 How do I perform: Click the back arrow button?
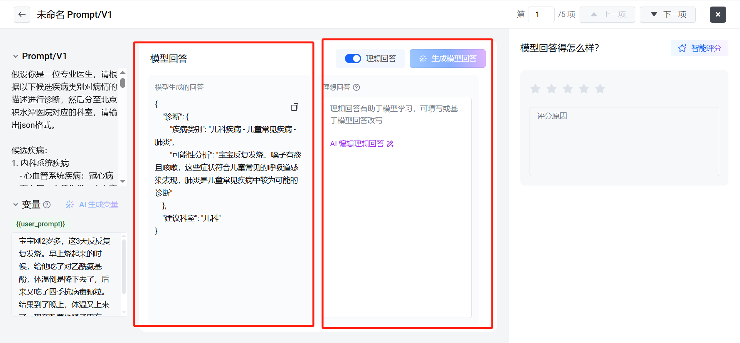pyautogui.click(x=22, y=15)
